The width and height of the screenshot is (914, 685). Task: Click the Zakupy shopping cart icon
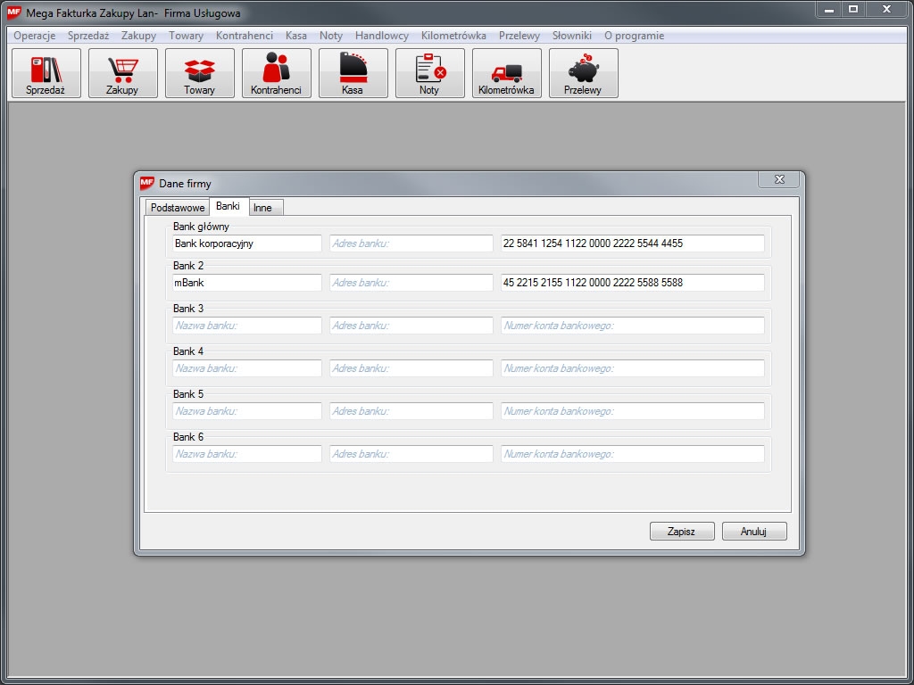[x=123, y=73]
